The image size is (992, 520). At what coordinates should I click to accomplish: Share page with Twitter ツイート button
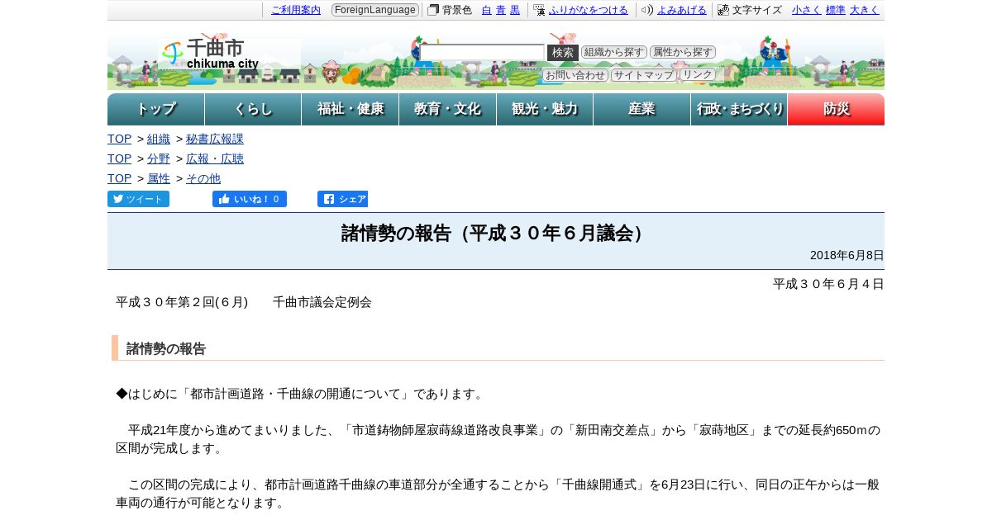point(138,199)
